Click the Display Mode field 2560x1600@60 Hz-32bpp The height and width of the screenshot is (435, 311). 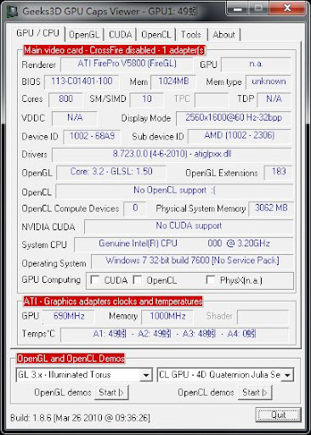(x=234, y=118)
